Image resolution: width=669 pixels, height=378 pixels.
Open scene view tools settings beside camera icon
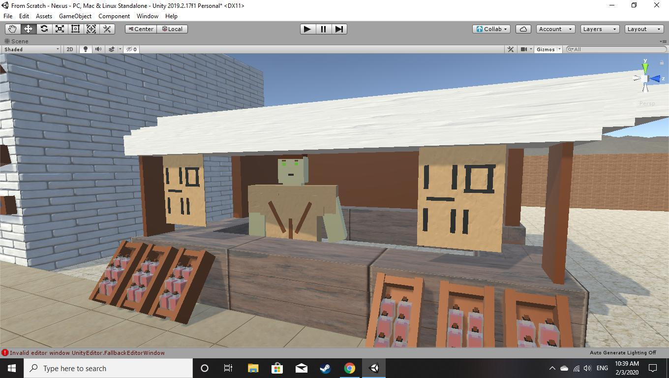511,49
